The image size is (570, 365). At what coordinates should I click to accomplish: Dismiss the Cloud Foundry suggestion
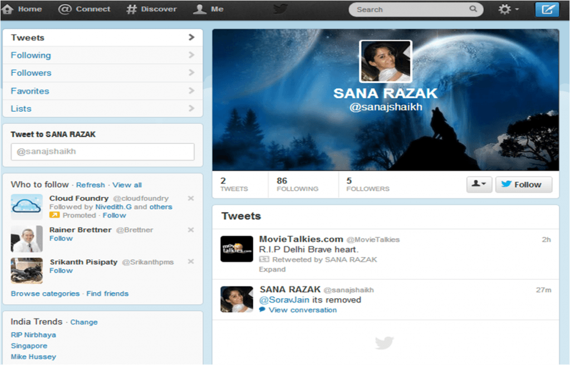[190, 198]
